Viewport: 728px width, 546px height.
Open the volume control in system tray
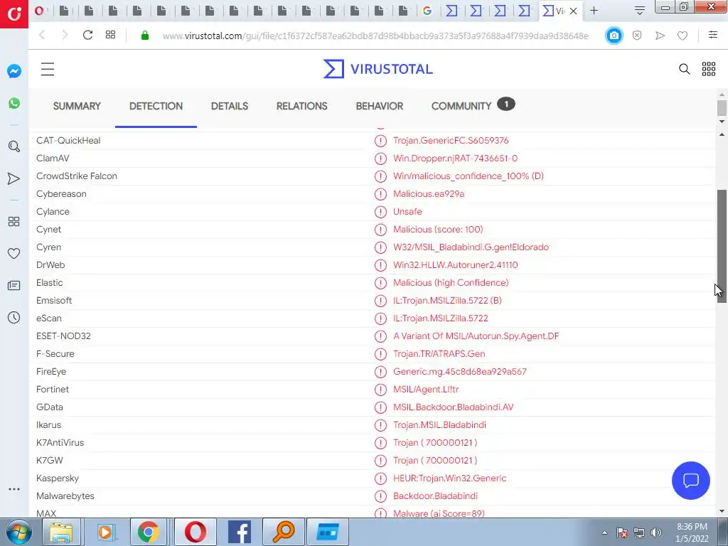click(656, 532)
